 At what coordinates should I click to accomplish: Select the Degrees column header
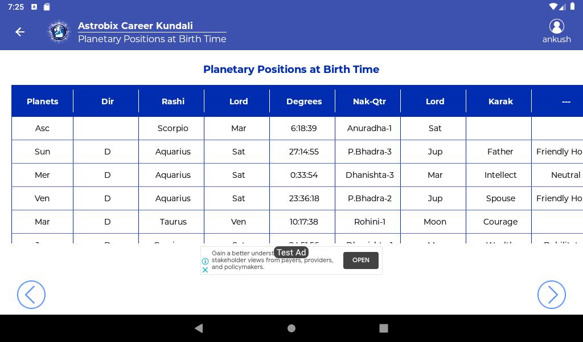(x=304, y=101)
